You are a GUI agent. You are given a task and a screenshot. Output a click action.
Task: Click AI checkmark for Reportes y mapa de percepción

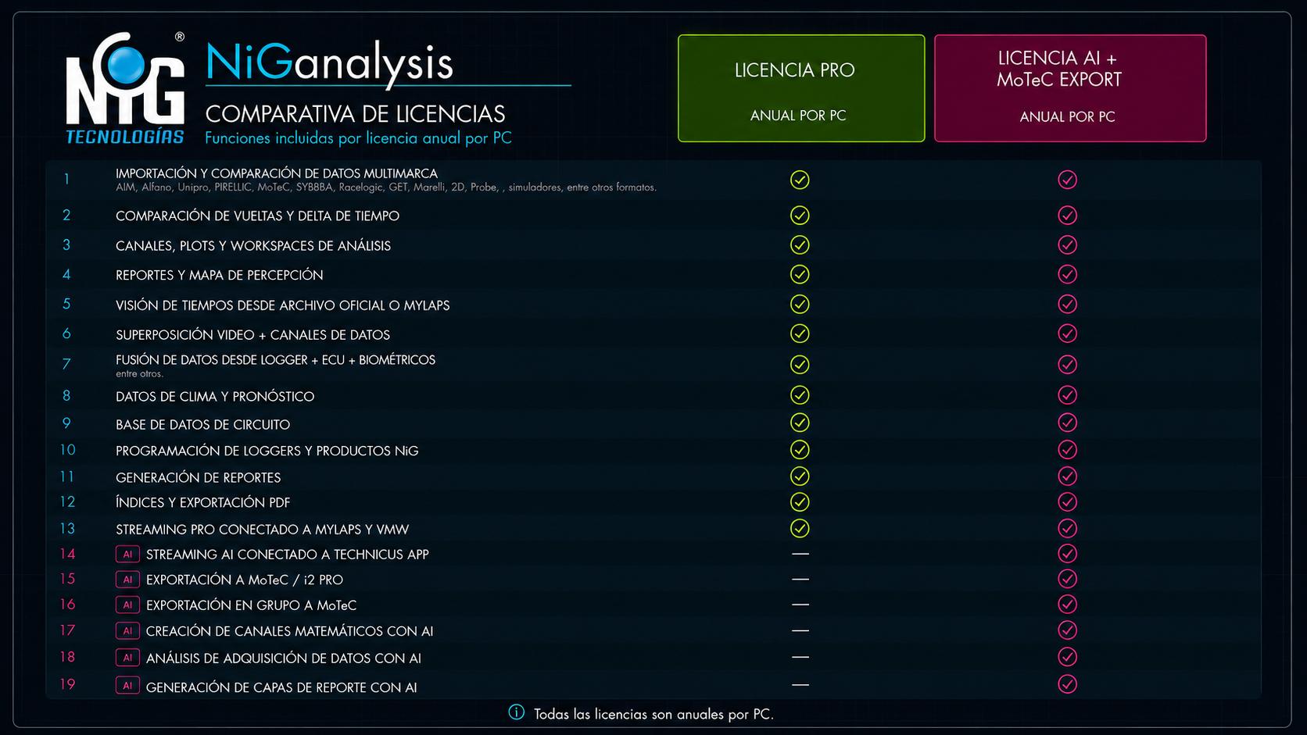pyautogui.click(x=1067, y=275)
